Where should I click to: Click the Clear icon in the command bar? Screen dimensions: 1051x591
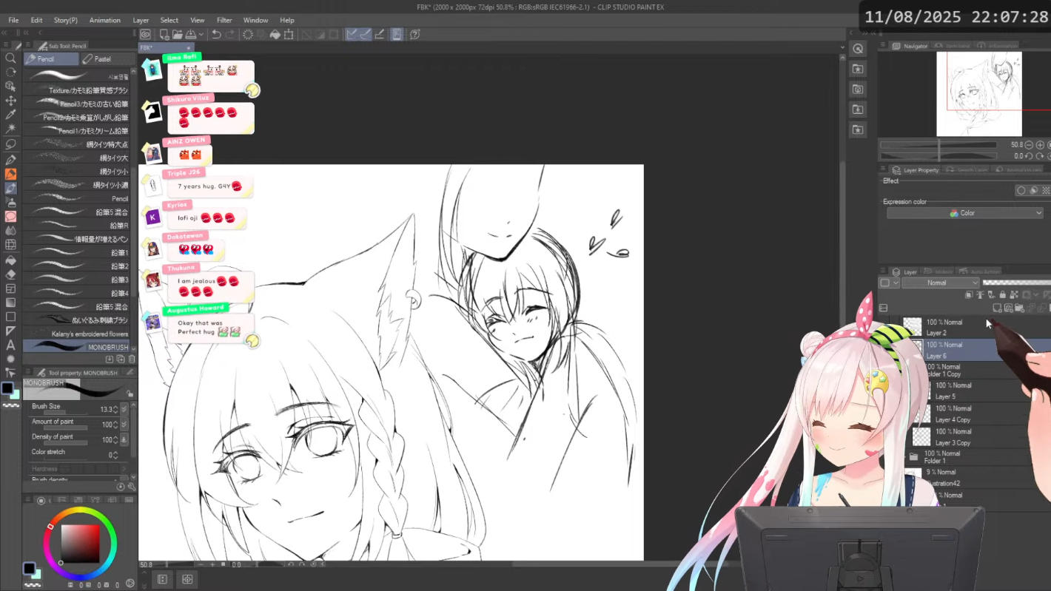pyautogui.click(x=248, y=34)
